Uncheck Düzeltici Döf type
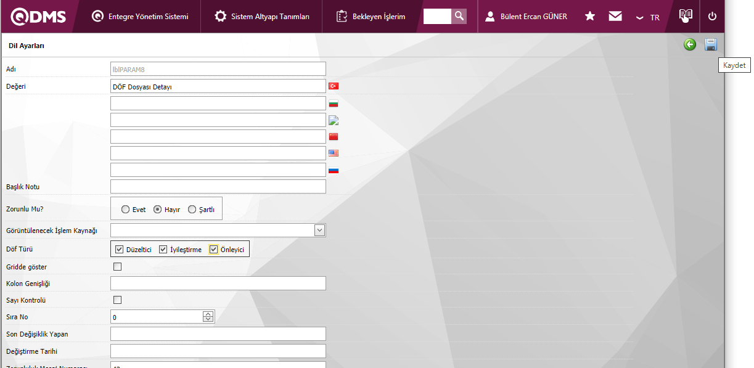 (120, 250)
